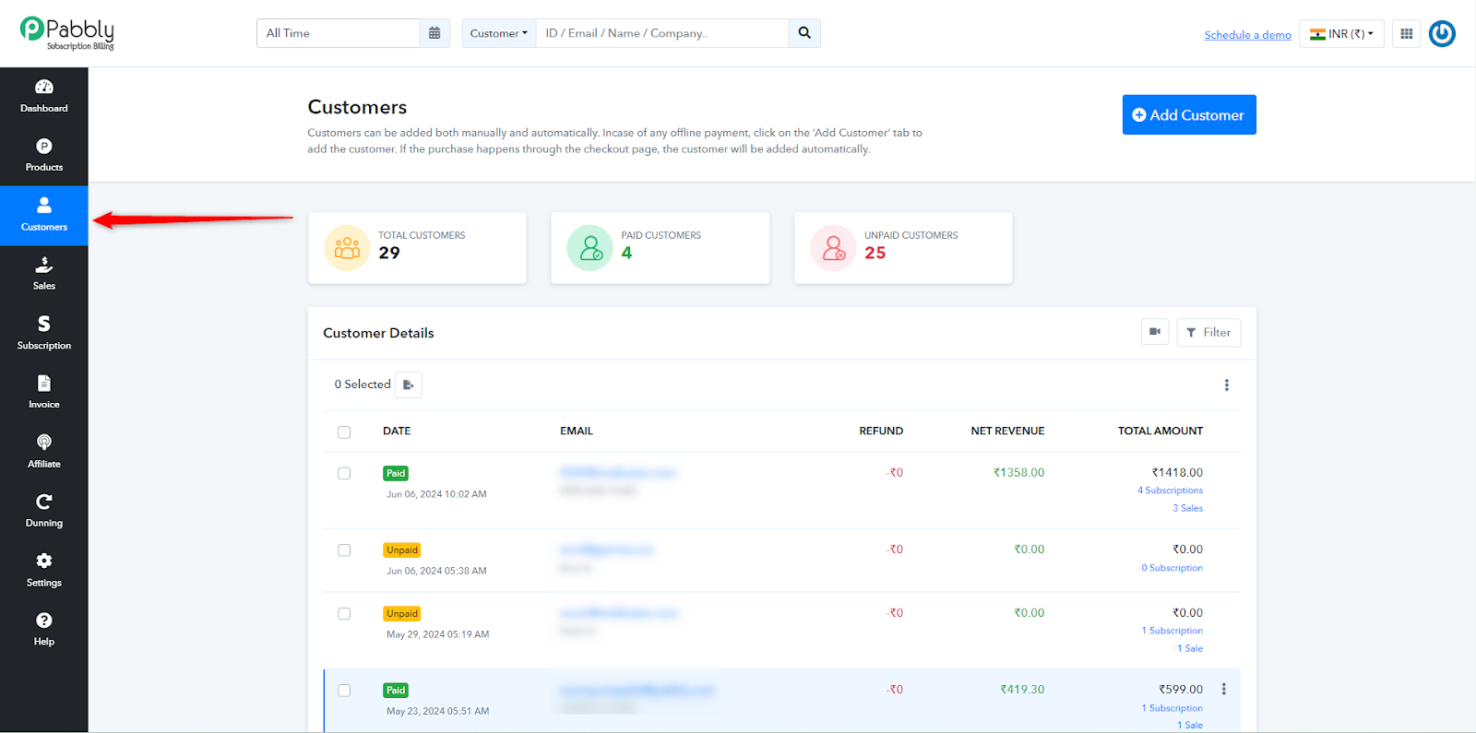Viewport: 1476px width, 733px height.
Task: Click Unpaid badge on May 29 row
Action: (x=402, y=613)
